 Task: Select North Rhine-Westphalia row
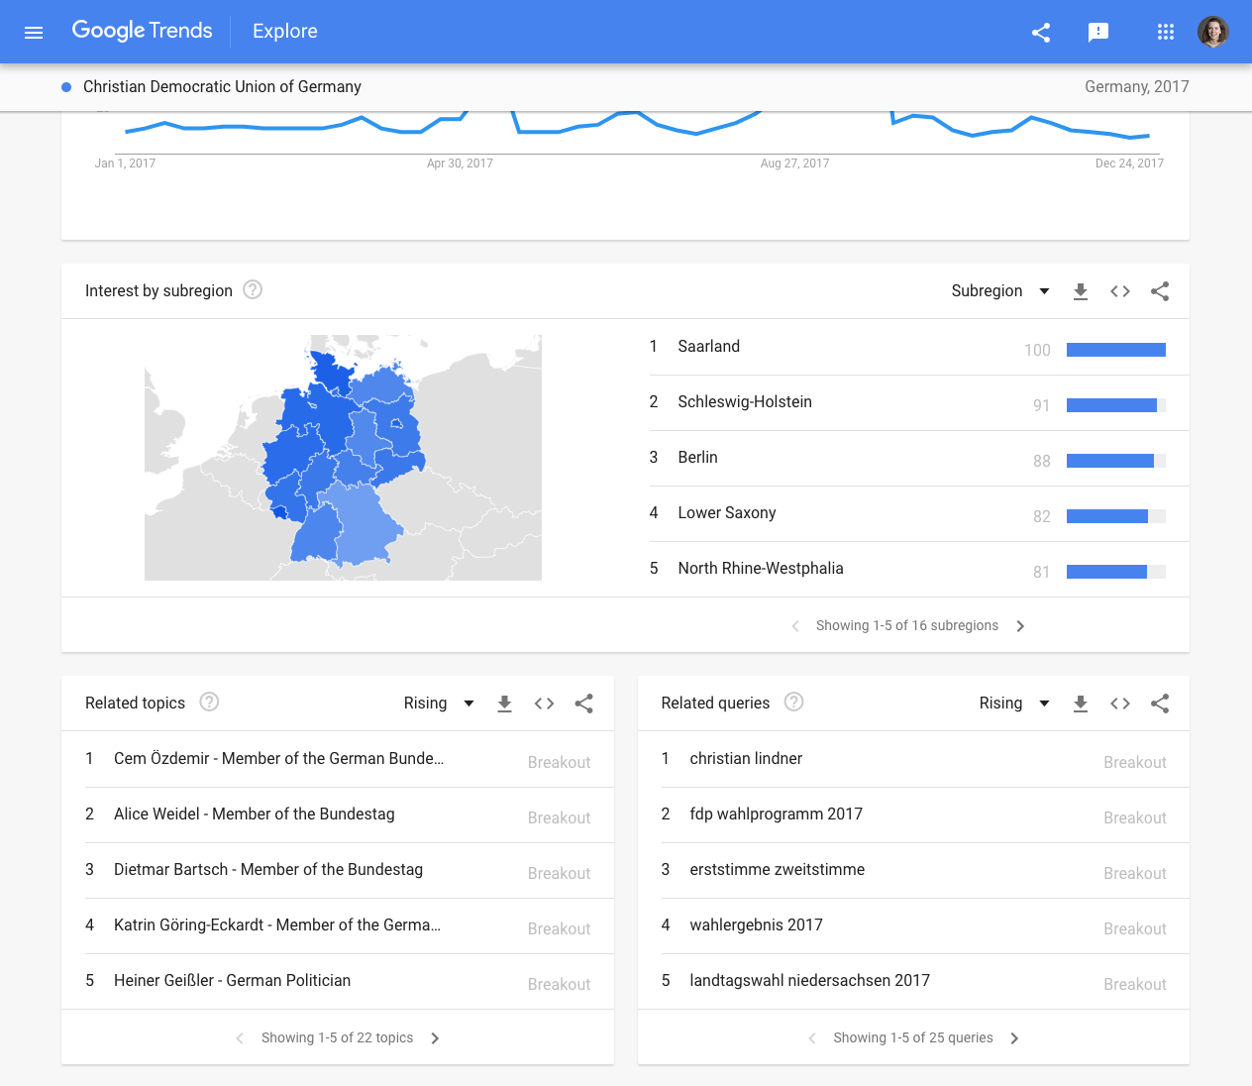point(919,569)
